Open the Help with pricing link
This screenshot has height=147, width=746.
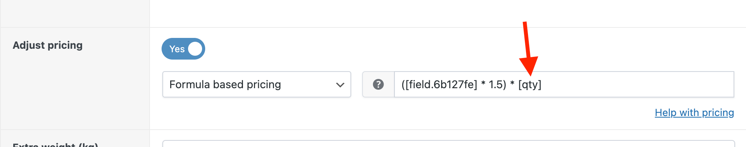pyautogui.click(x=694, y=113)
